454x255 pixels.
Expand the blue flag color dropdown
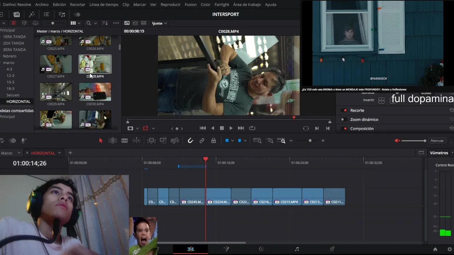pyautogui.click(x=232, y=141)
